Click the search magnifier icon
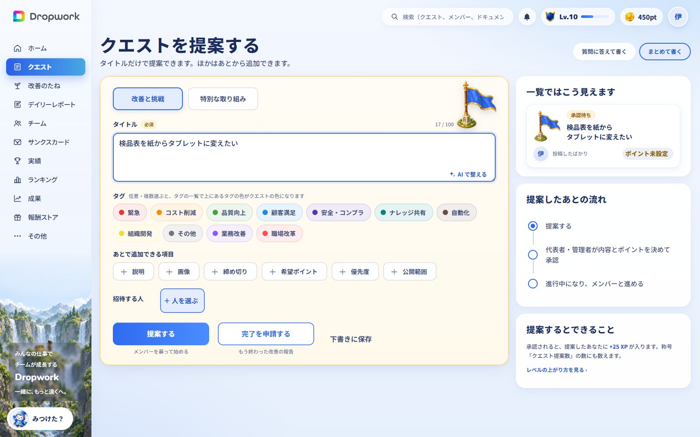Image resolution: width=700 pixels, height=437 pixels. (x=395, y=17)
